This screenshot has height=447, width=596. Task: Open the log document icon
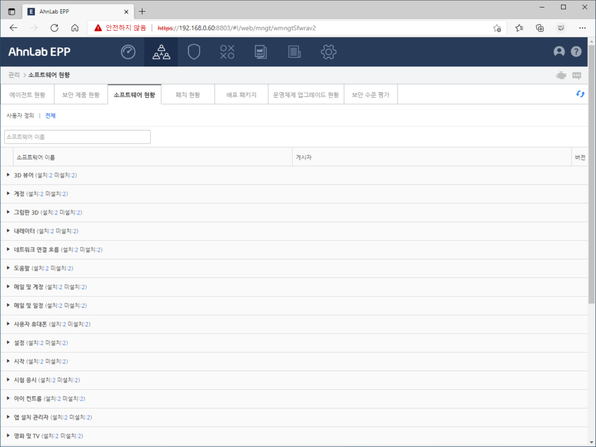pos(294,51)
